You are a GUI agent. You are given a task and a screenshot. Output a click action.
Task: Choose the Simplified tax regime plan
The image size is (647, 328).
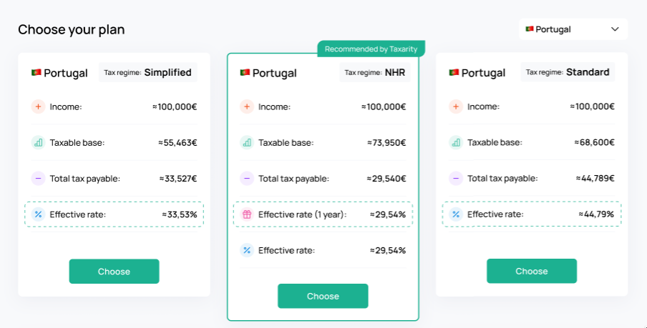(114, 271)
